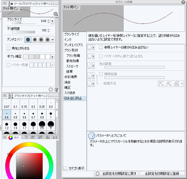This screenshot has height=179, width=187.
Task: Select the no anti-aliasing solid circle icon
Action: tap(28, 40)
